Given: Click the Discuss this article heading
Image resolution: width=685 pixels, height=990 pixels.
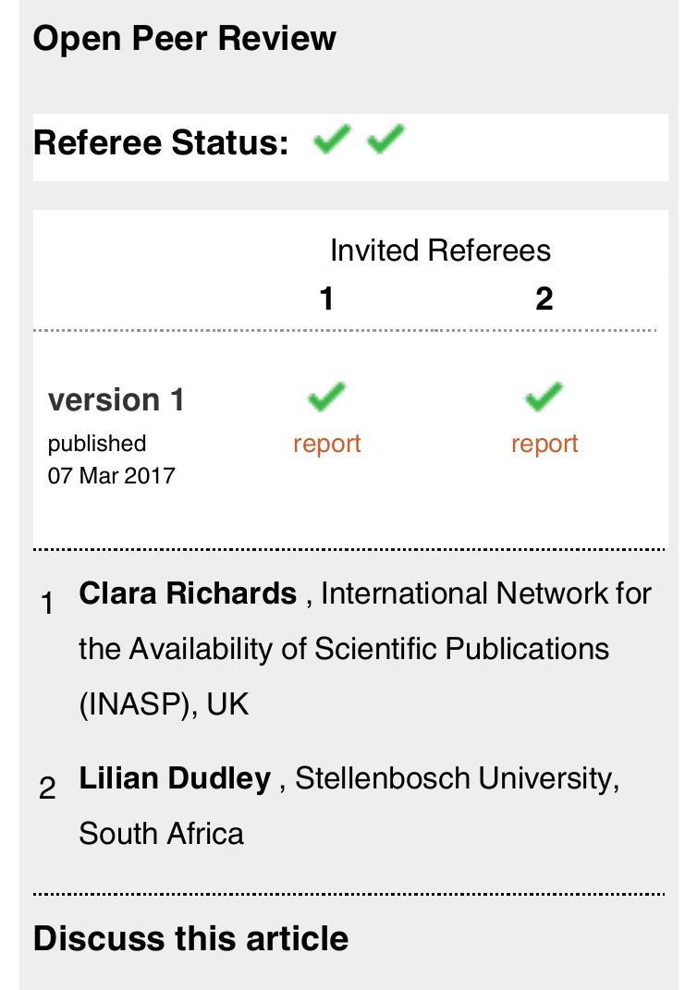Looking at the screenshot, I should pyautogui.click(x=190, y=938).
